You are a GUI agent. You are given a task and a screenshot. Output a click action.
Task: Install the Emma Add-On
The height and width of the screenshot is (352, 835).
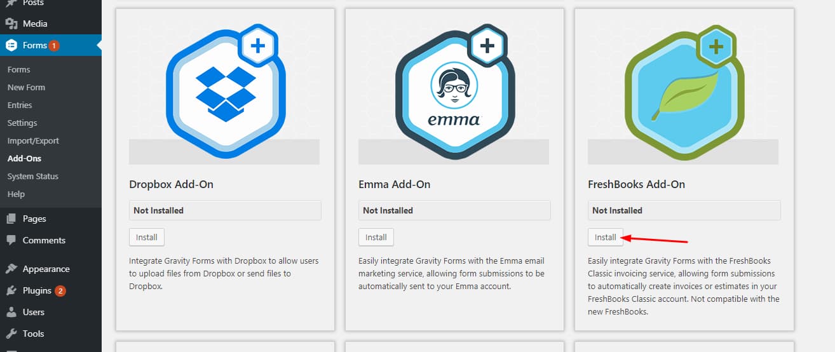(x=376, y=237)
